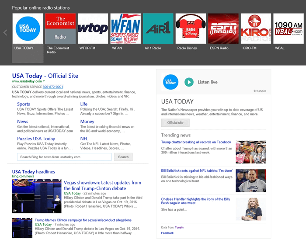This screenshot has width=306, height=240.
Task: Select the ESPN Radio station name caption
Action: point(219,48)
